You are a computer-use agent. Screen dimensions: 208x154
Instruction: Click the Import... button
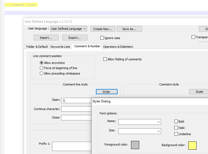[46, 38]
